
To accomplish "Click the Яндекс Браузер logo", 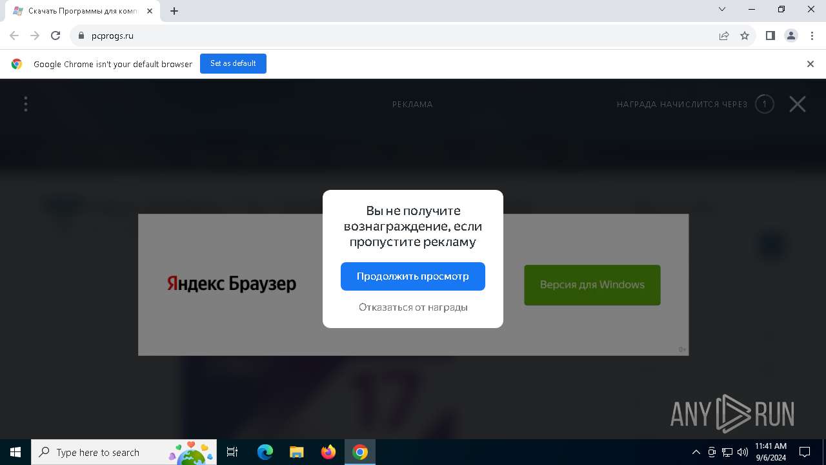I will tap(232, 284).
